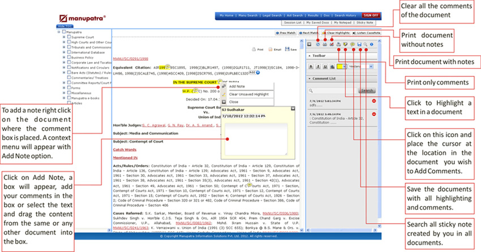Check the High Courts and Other Courts checkbox

point(69,42)
